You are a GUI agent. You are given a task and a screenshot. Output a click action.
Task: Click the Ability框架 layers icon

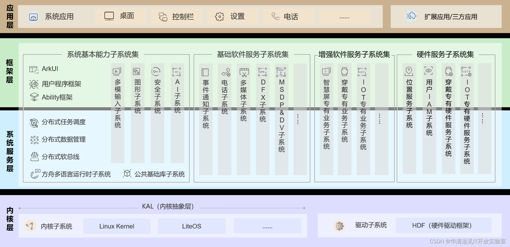click(x=34, y=97)
